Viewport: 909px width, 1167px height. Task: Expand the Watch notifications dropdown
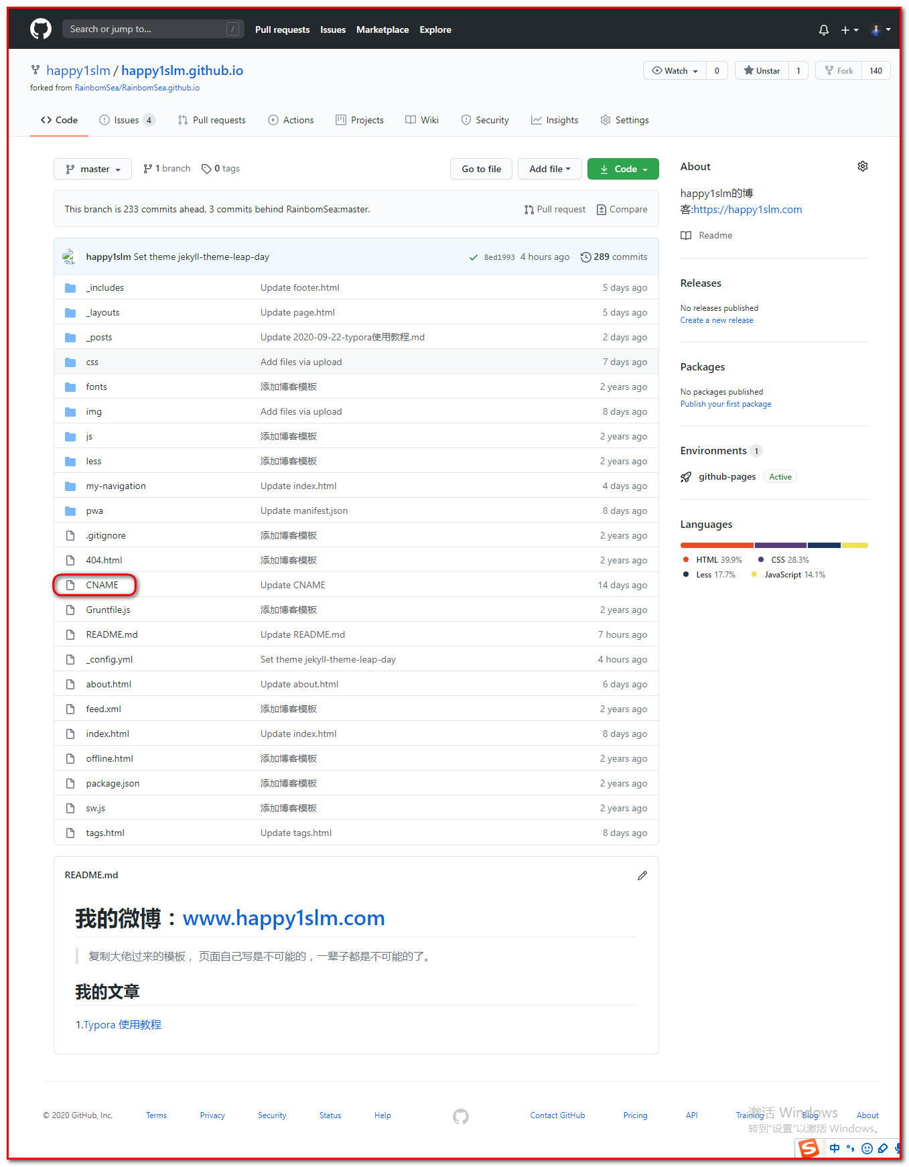pyautogui.click(x=675, y=70)
